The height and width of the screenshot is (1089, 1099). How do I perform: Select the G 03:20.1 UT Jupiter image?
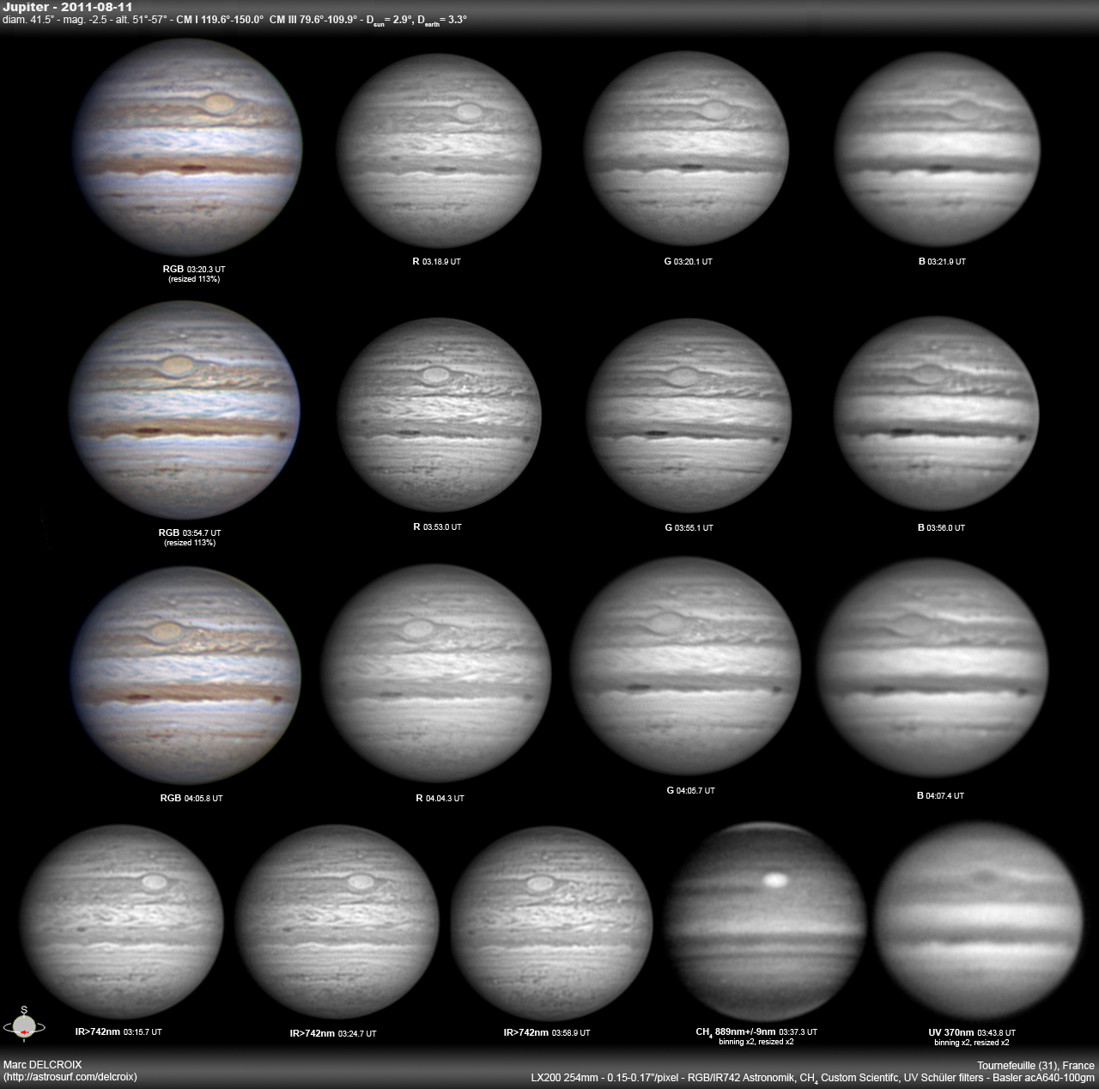point(687,148)
